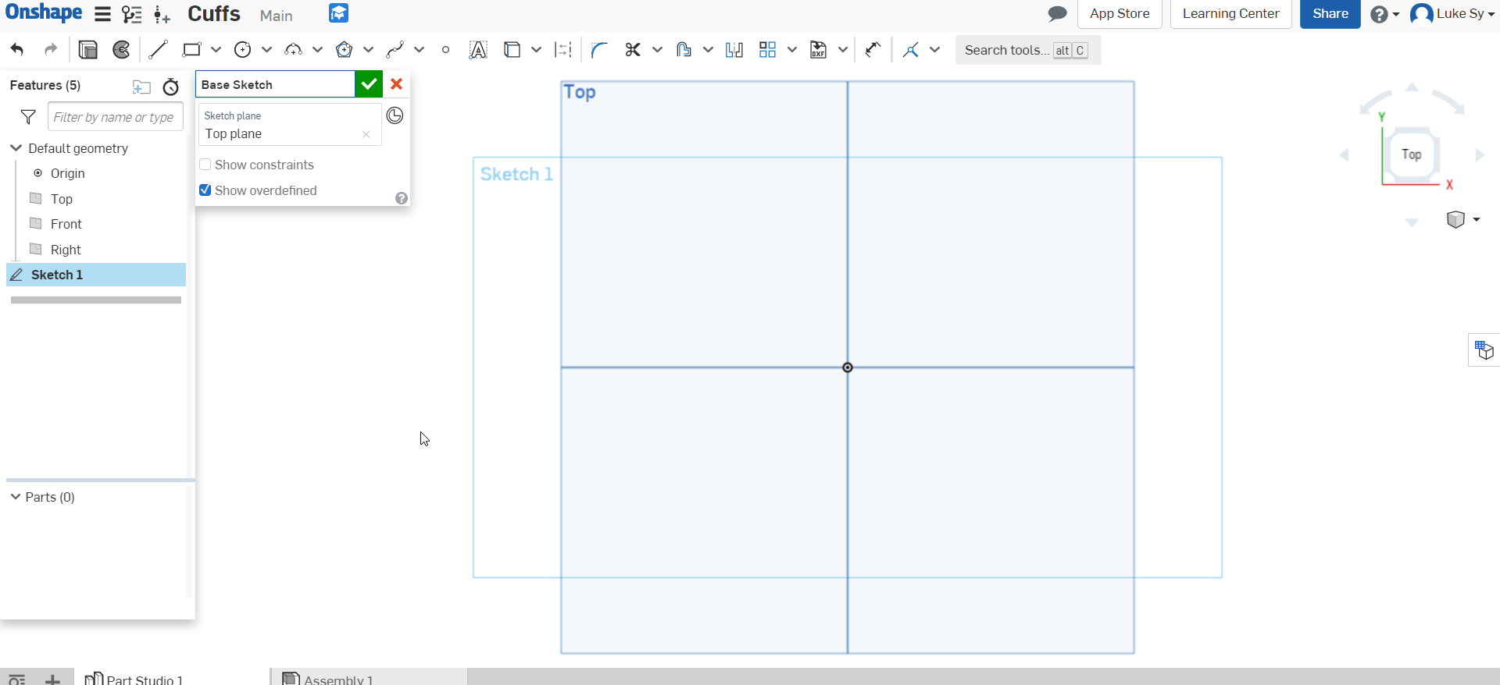Expand the Trim tool dropdown arrow

658,50
